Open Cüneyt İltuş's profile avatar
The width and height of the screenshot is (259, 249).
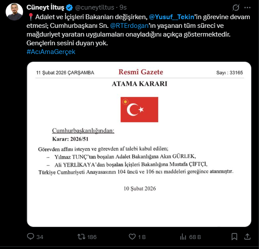(14, 12)
